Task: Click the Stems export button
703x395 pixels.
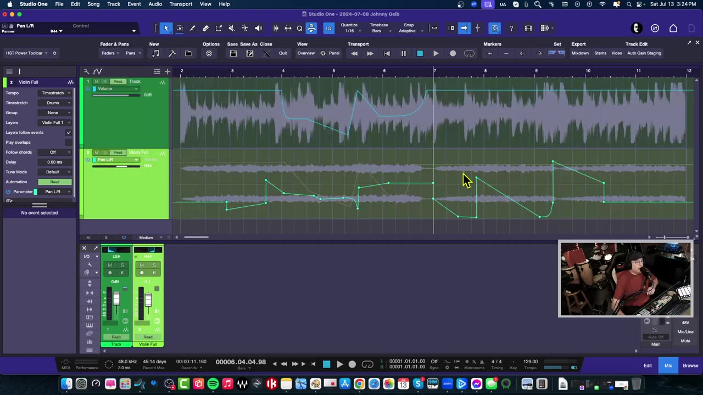Action: (600, 53)
